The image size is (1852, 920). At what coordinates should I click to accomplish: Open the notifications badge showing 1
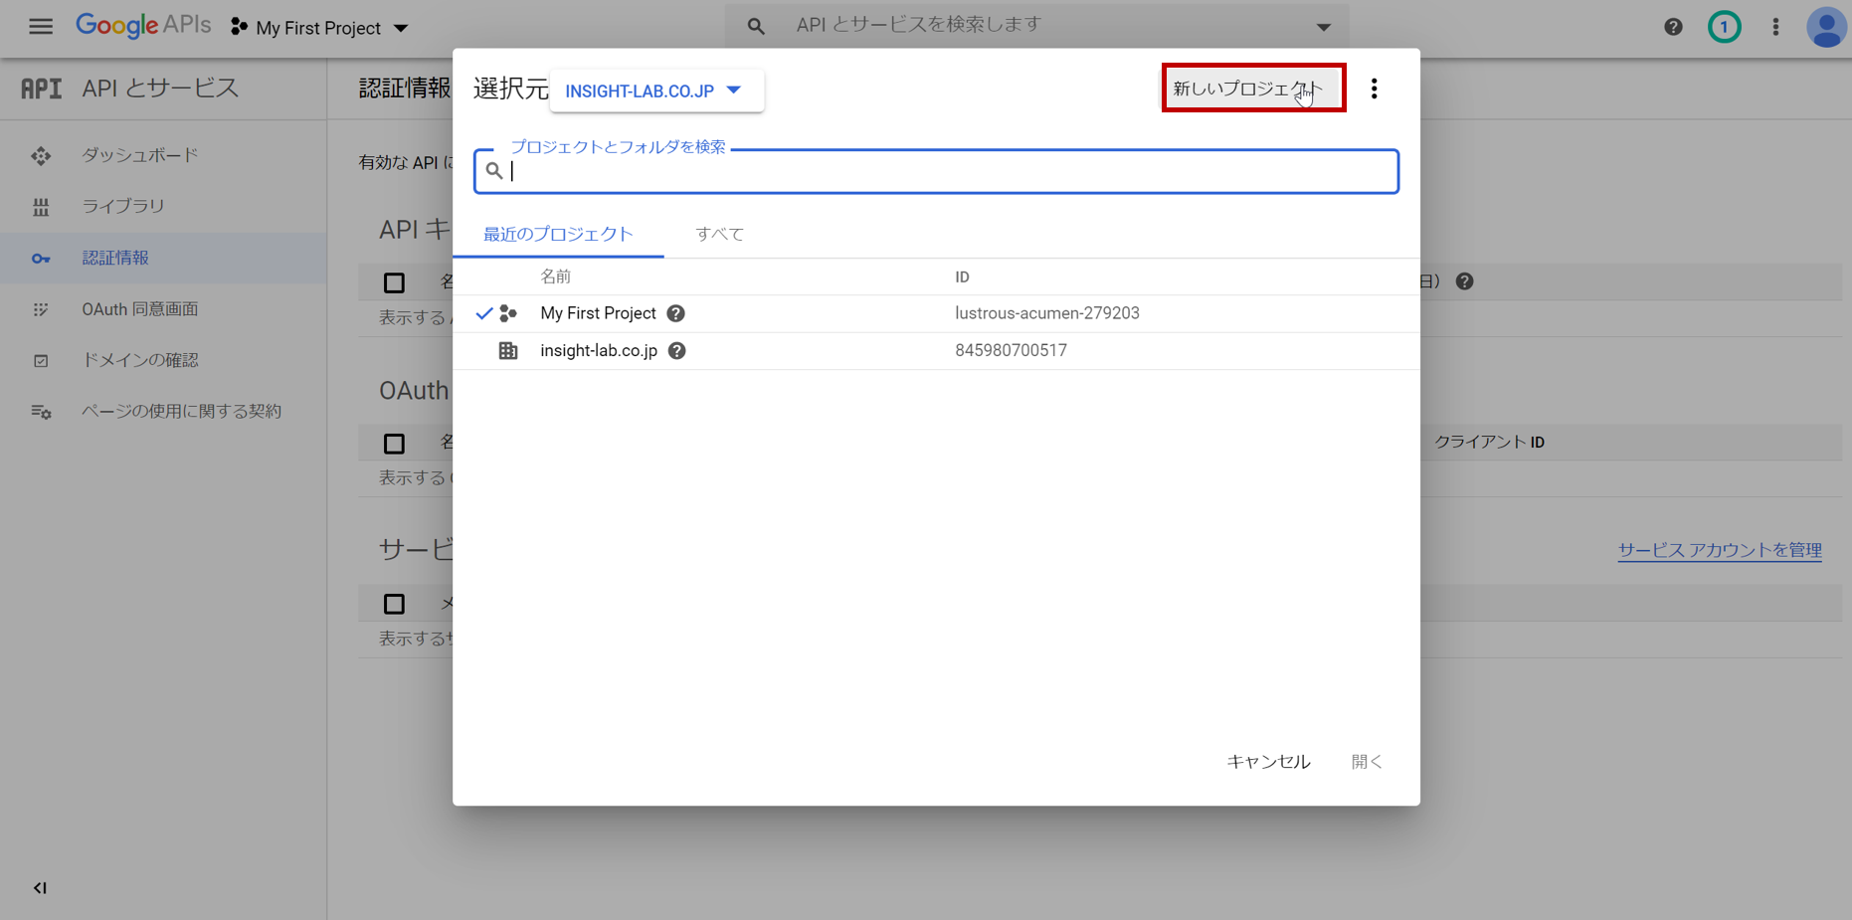[x=1725, y=27]
